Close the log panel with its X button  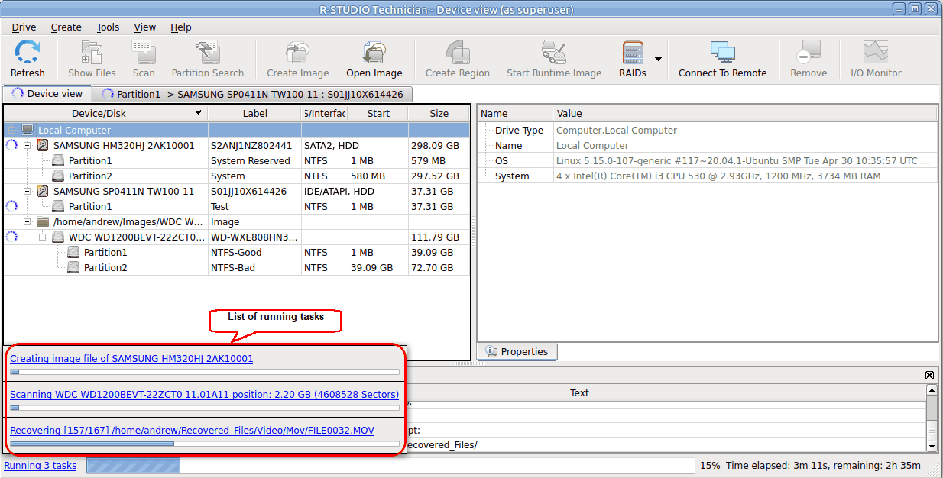[x=929, y=376]
